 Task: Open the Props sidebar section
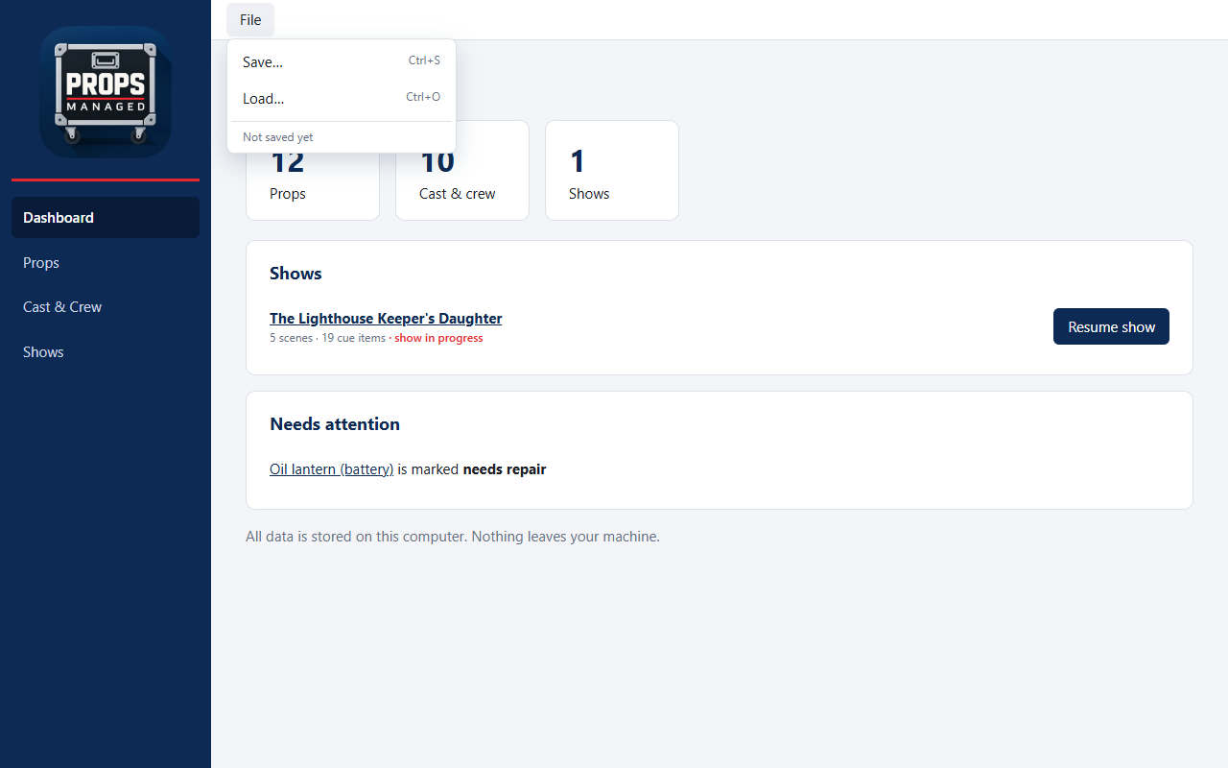[106, 263]
